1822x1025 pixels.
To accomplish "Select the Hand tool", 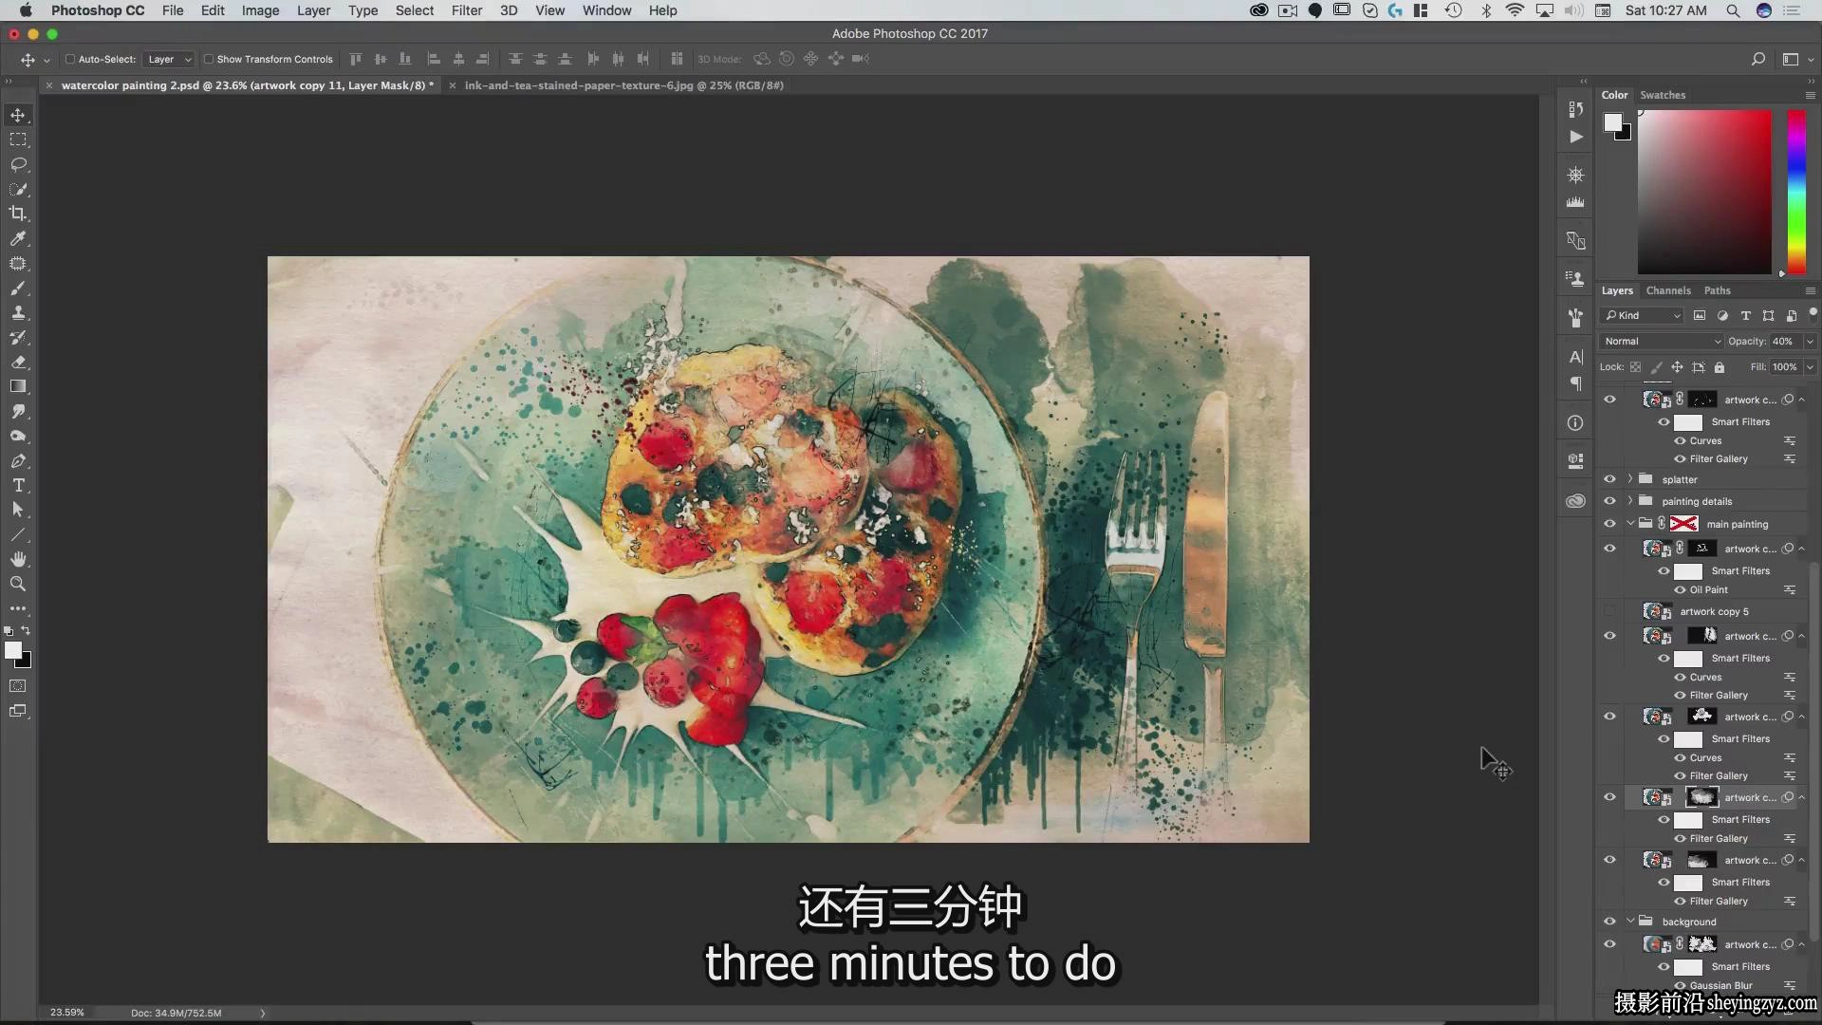I will [x=18, y=559].
